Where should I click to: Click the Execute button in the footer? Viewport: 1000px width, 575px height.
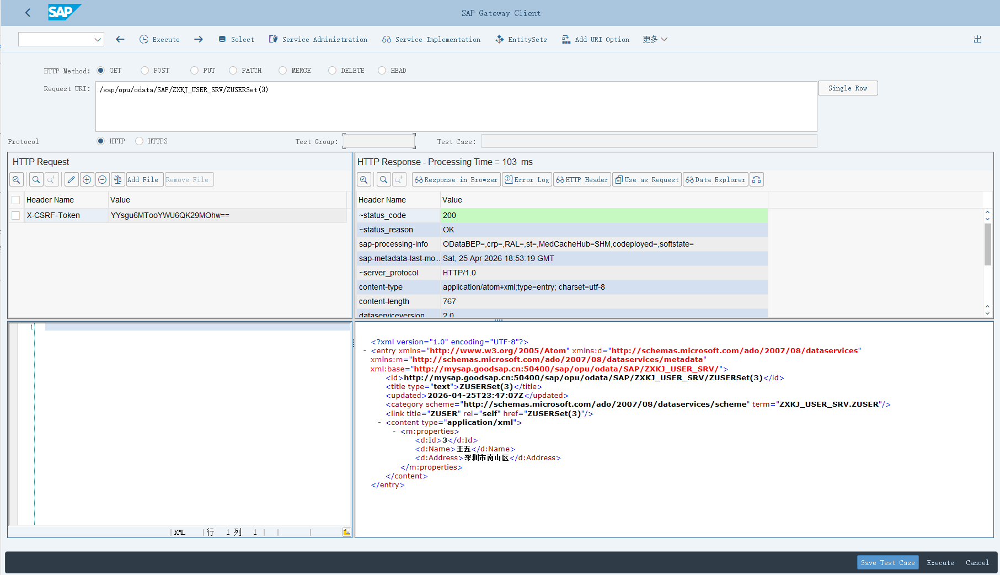coord(940,562)
